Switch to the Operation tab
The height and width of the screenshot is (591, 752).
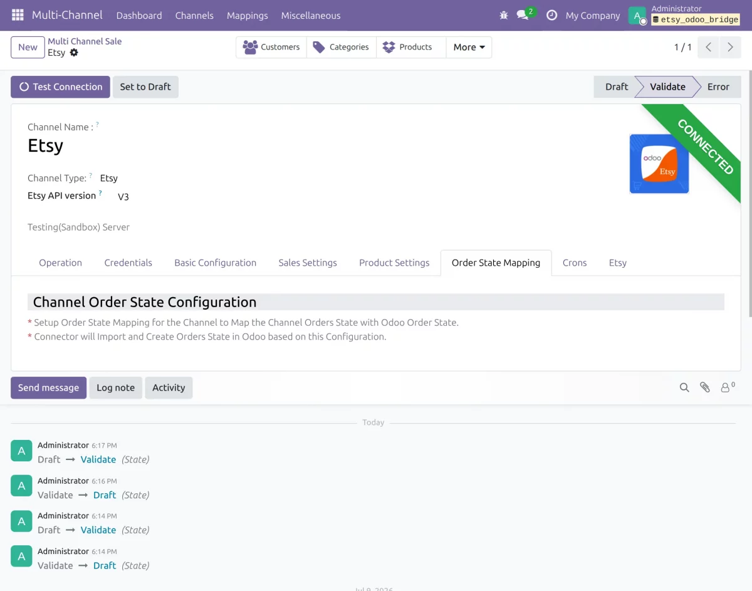pos(60,263)
